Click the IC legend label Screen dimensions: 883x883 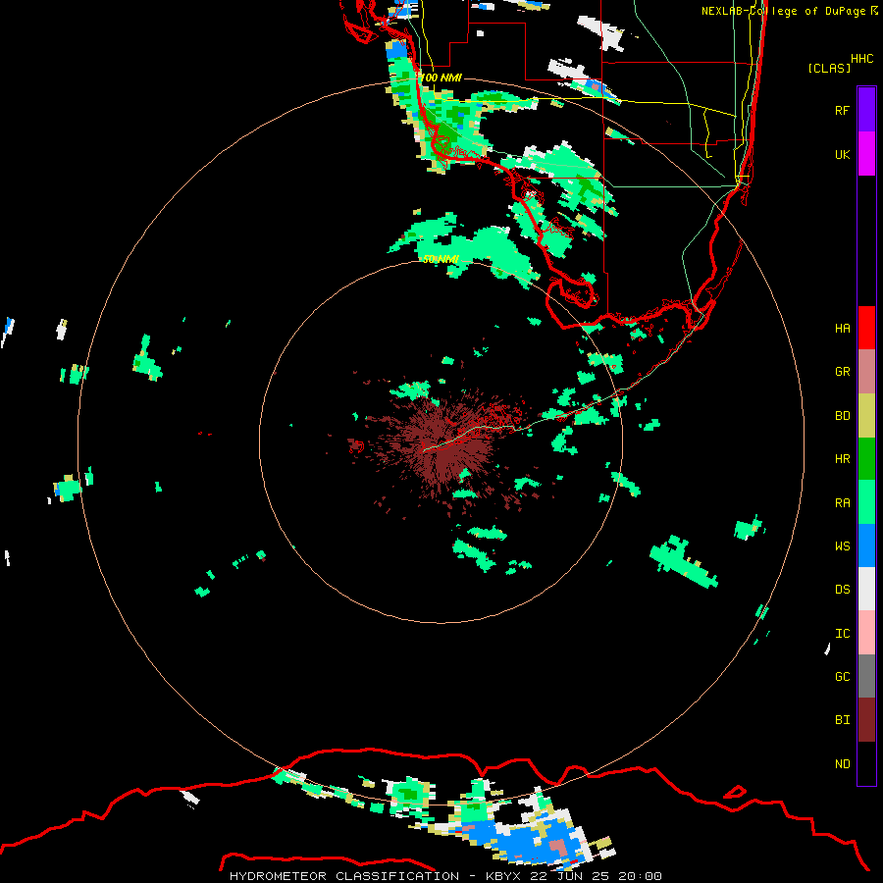pyautogui.click(x=842, y=633)
